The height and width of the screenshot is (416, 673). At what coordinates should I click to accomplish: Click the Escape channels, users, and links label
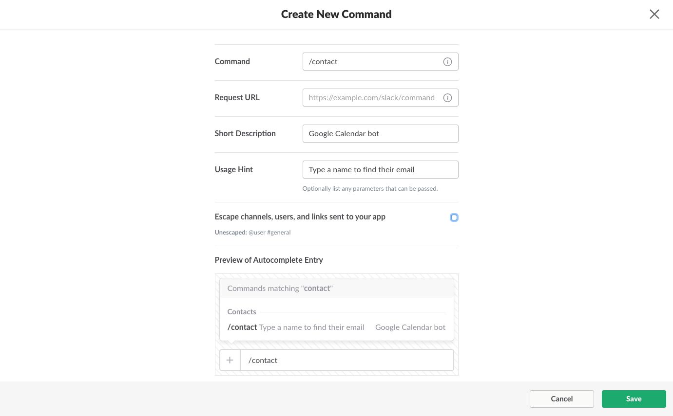tap(300, 217)
